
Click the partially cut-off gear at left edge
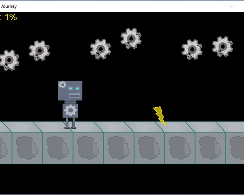[9, 60]
